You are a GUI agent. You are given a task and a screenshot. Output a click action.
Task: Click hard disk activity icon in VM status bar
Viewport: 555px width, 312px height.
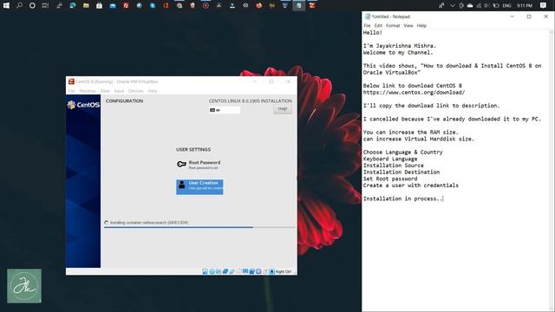point(205,271)
